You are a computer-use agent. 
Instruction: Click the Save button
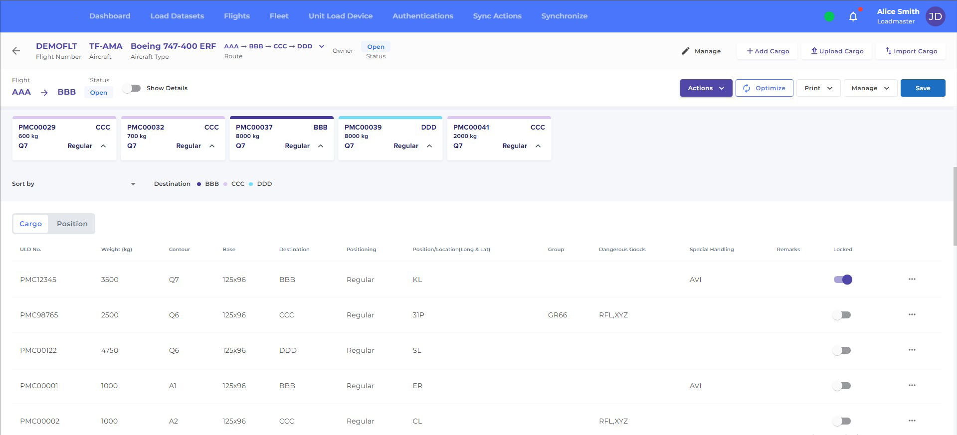[x=923, y=88]
